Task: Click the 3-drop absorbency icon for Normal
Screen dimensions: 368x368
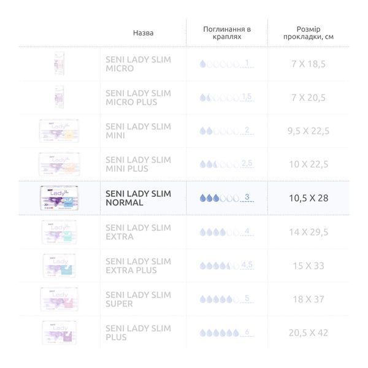Action: [x=227, y=198]
